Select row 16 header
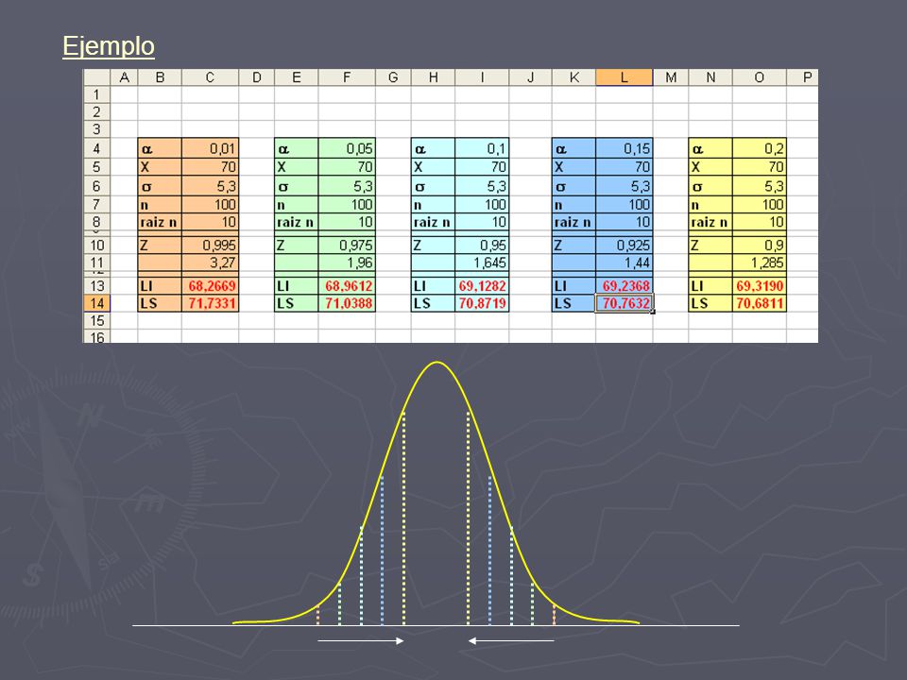Image resolution: width=907 pixels, height=680 pixels. click(x=96, y=336)
